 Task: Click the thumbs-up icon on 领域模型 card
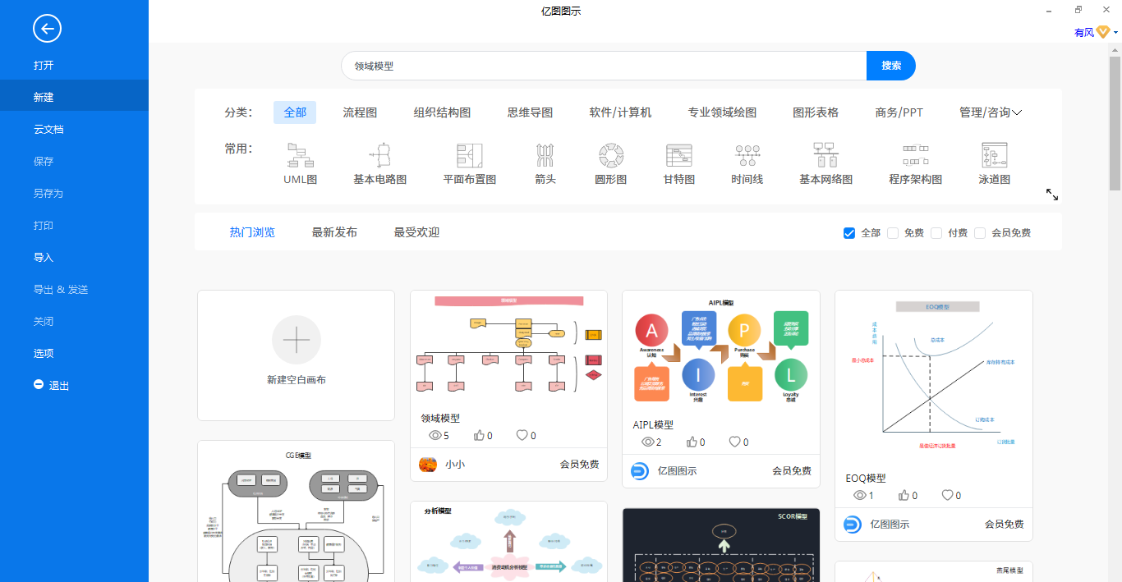click(x=479, y=436)
